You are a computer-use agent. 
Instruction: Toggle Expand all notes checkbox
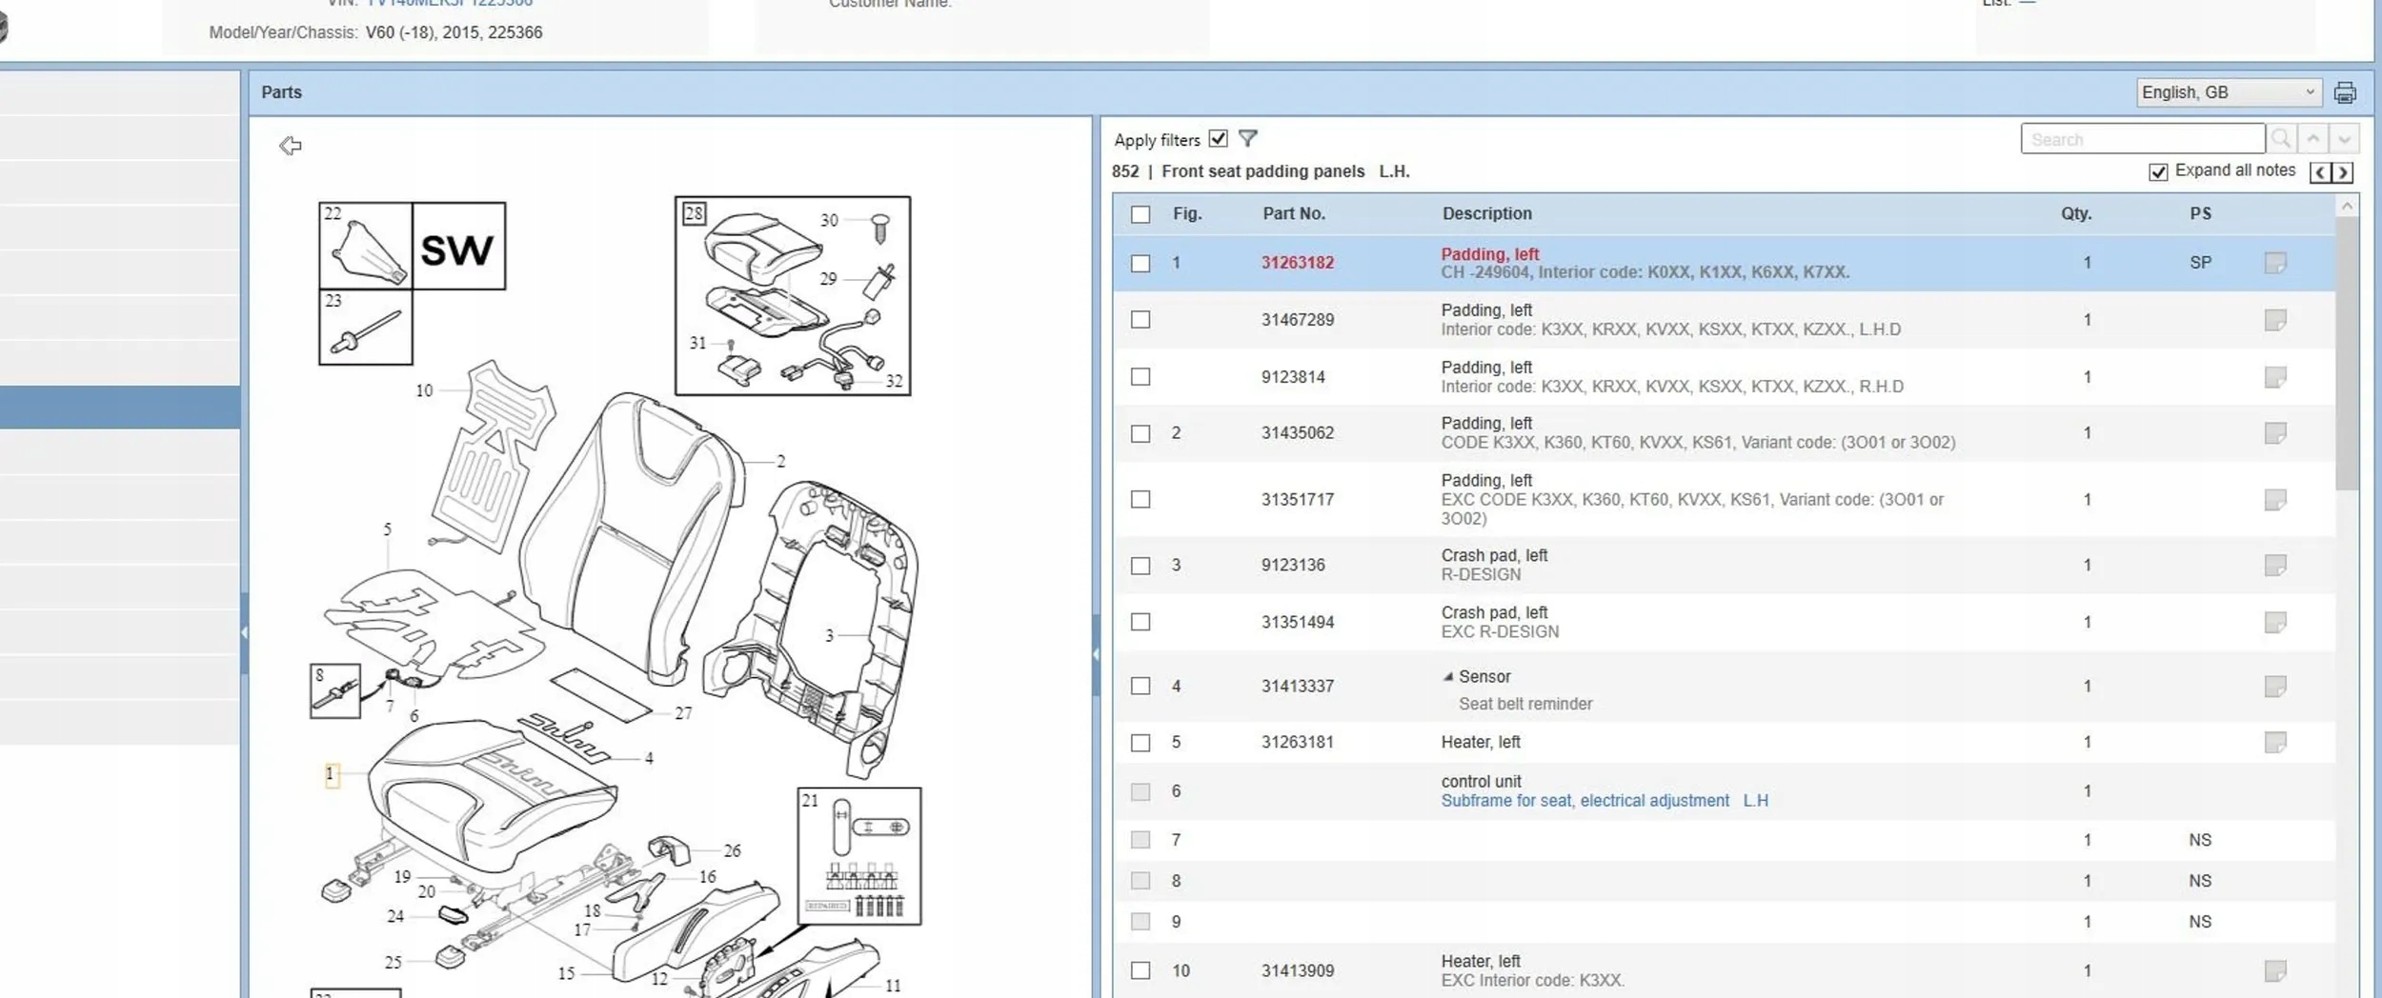(2158, 171)
